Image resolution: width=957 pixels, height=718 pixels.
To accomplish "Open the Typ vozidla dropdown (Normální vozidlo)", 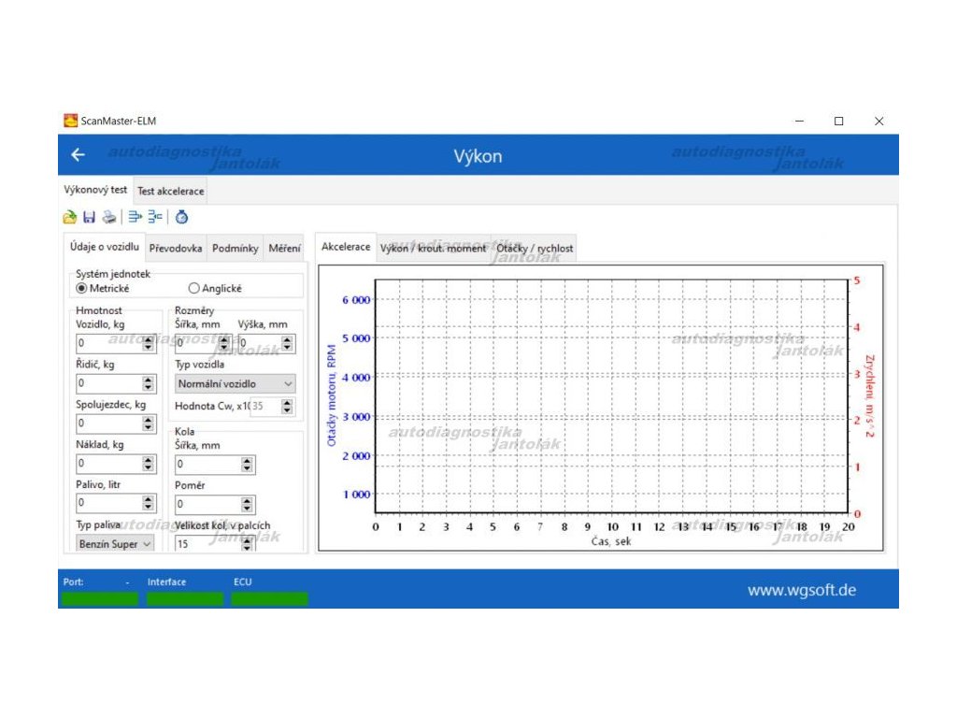I will pyautogui.click(x=235, y=383).
